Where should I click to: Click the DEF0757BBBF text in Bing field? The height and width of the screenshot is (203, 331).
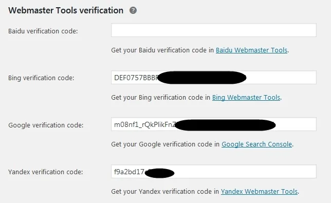(x=136, y=78)
